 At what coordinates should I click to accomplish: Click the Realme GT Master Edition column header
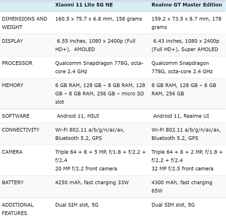[x=187, y=5]
